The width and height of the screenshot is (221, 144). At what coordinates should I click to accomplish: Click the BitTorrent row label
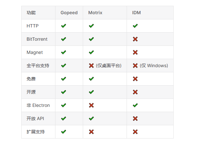37,39
